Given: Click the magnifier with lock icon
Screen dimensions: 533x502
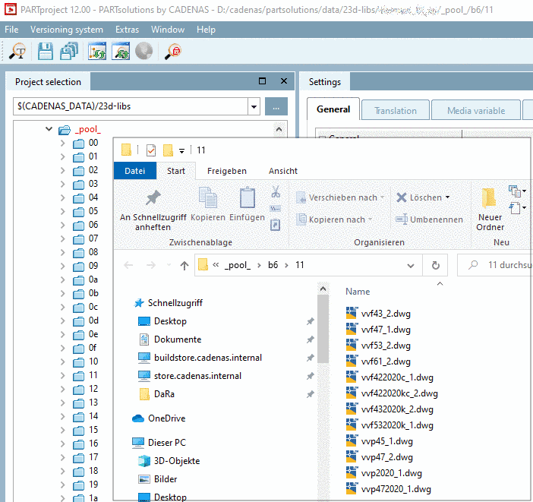Looking at the screenshot, I should pyautogui.click(x=173, y=52).
